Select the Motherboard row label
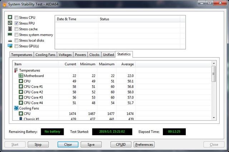The image size is (229, 152). (34, 76)
